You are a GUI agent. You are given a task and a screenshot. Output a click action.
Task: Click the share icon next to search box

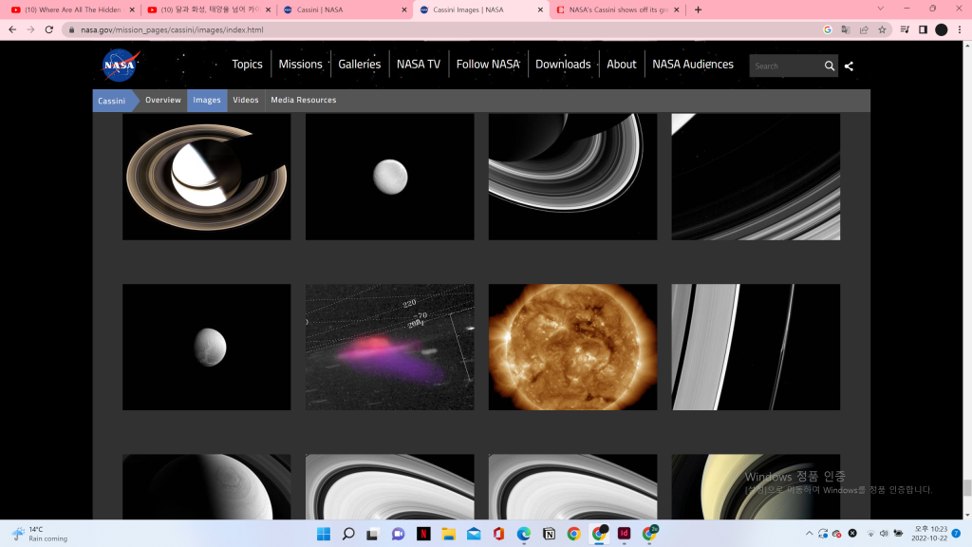[849, 66]
